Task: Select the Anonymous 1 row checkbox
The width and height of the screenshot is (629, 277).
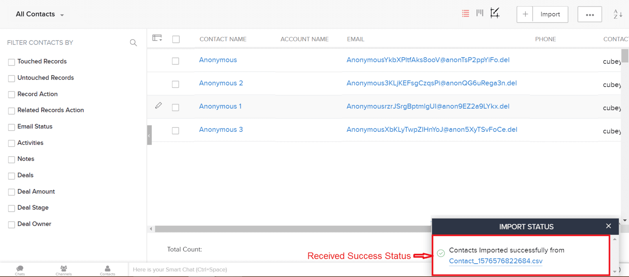Action: click(175, 107)
